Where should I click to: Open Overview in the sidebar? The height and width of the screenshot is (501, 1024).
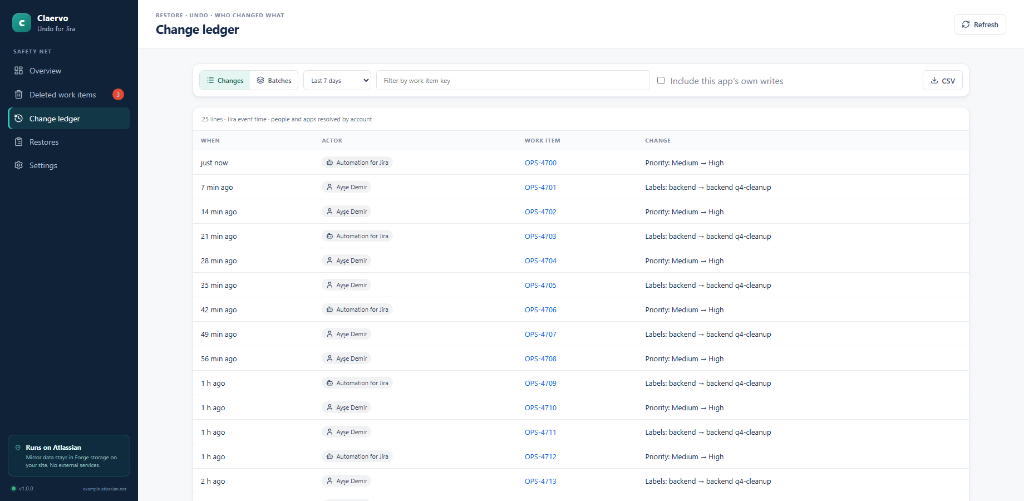point(69,71)
